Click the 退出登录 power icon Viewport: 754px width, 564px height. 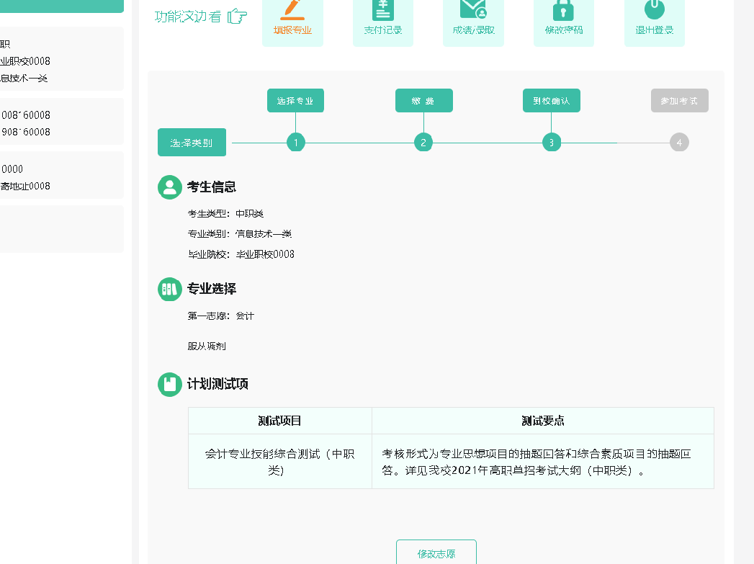pyautogui.click(x=654, y=9)
